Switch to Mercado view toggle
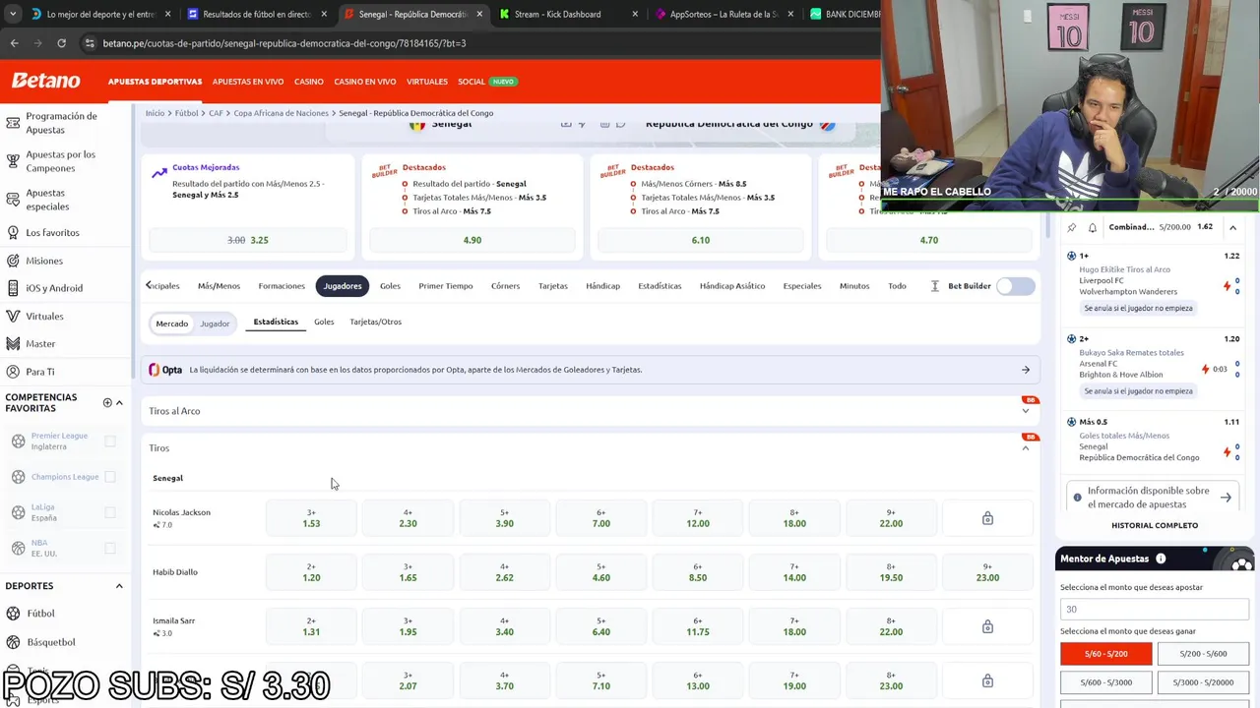This screenshot has height=708, width=1260. pos(172,324)
